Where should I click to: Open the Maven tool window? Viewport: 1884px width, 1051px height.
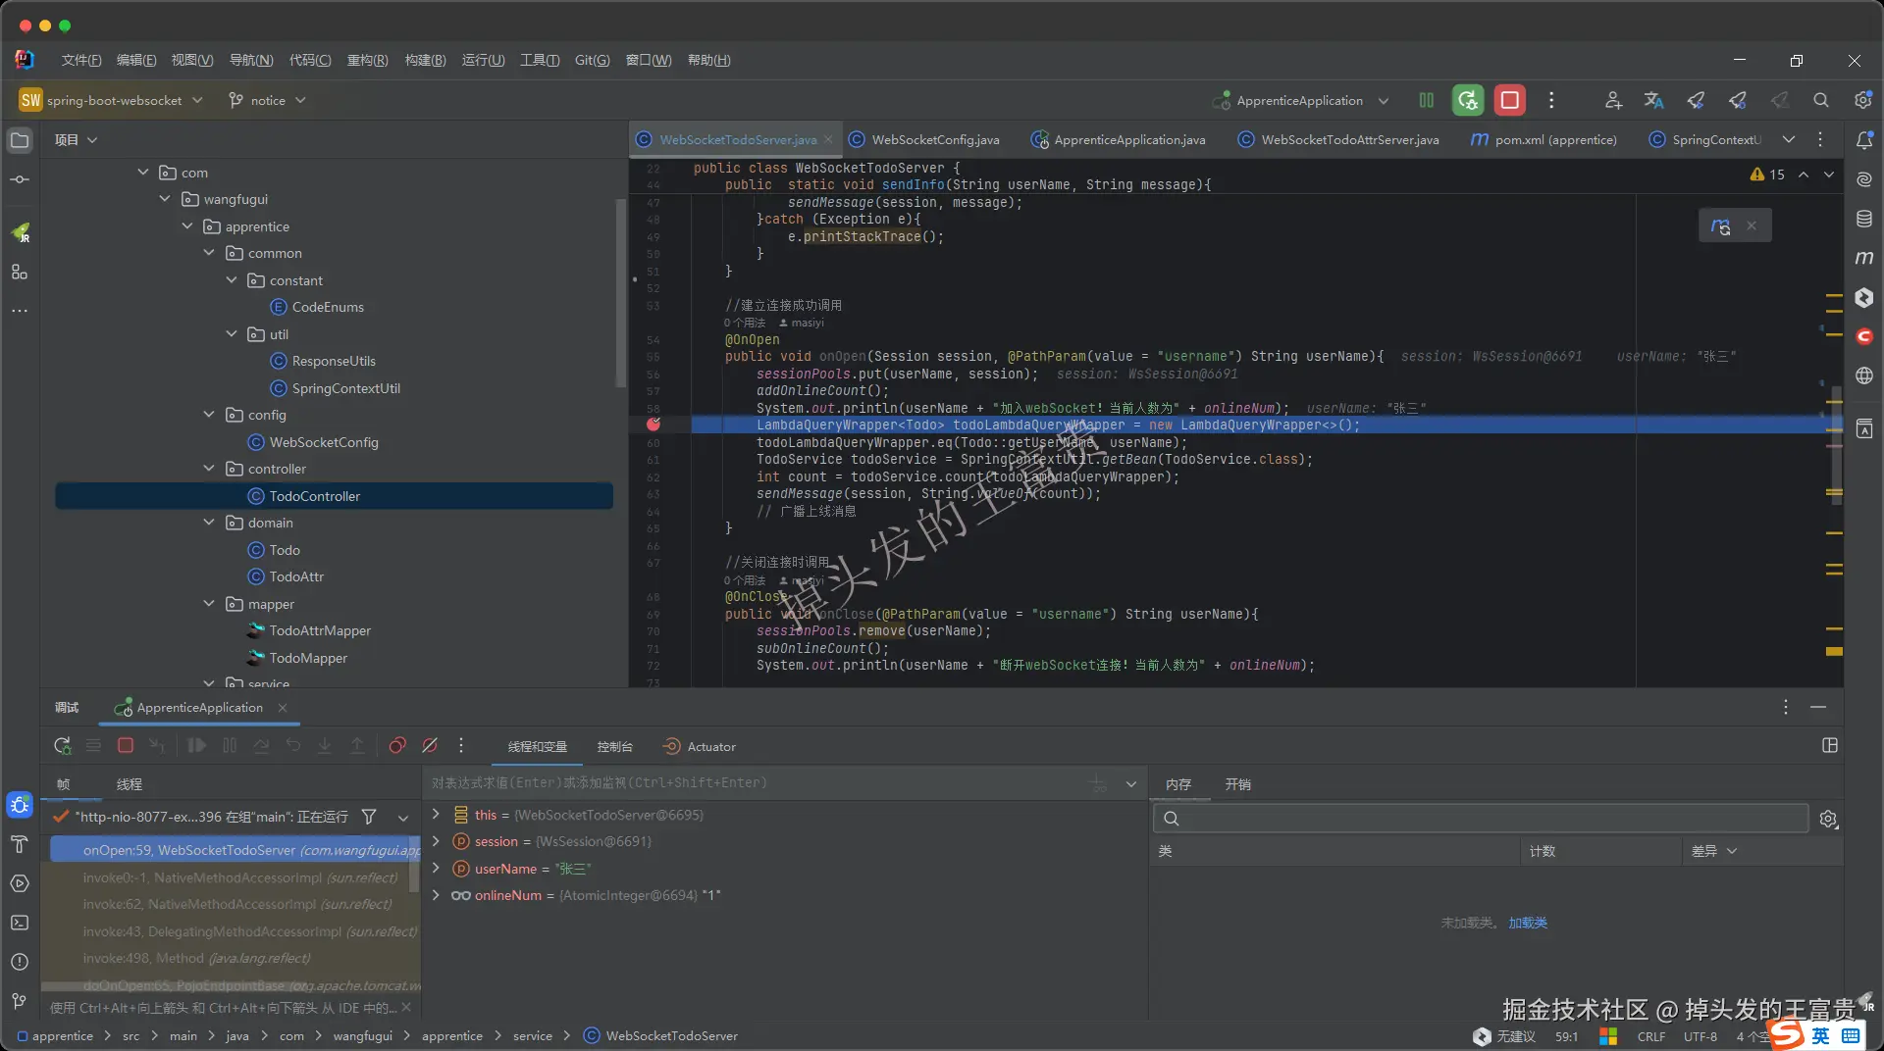tap(1864, 258)
